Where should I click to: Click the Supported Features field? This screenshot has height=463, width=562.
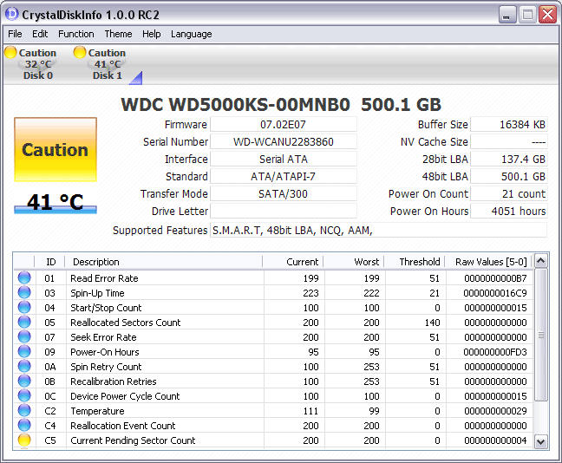378,230
